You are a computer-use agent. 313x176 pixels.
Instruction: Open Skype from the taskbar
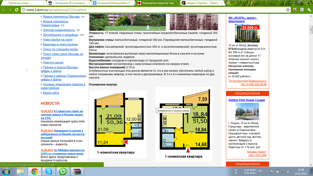[49, 171]
